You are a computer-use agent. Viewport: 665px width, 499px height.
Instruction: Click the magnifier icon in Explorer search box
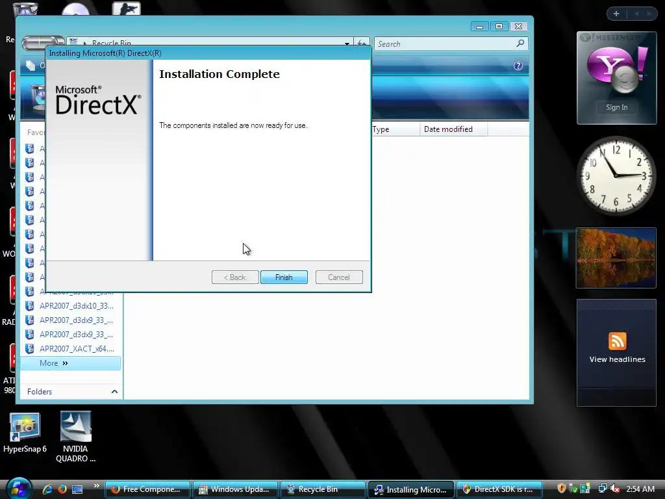[x=520, y=44]
